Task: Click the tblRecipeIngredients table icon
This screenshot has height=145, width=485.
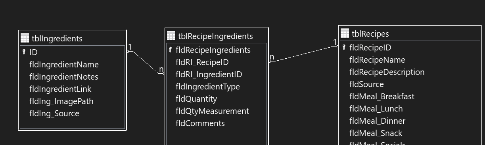Action: click(x=171, y=36)
